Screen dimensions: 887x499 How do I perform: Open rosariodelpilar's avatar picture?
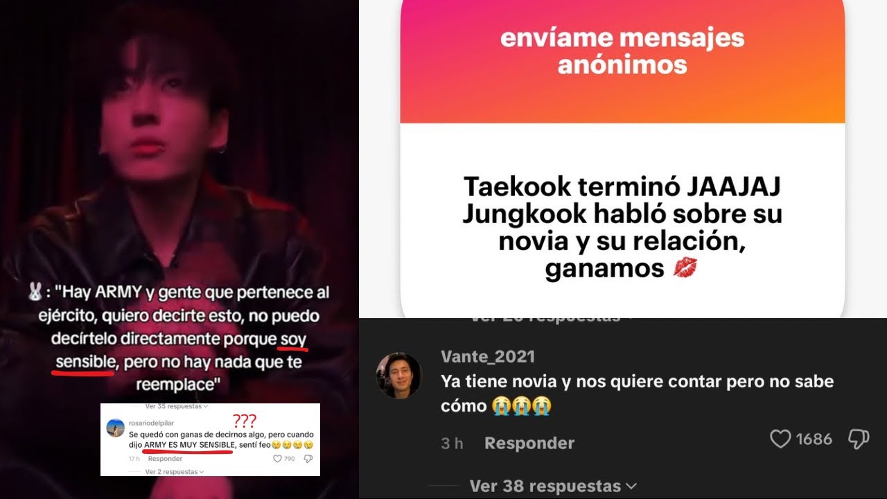[115, 428]
